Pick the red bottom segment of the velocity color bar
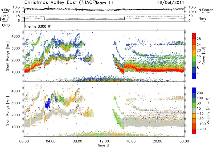The width and height of the screenshot is (213, 147). tap(194, 131)
